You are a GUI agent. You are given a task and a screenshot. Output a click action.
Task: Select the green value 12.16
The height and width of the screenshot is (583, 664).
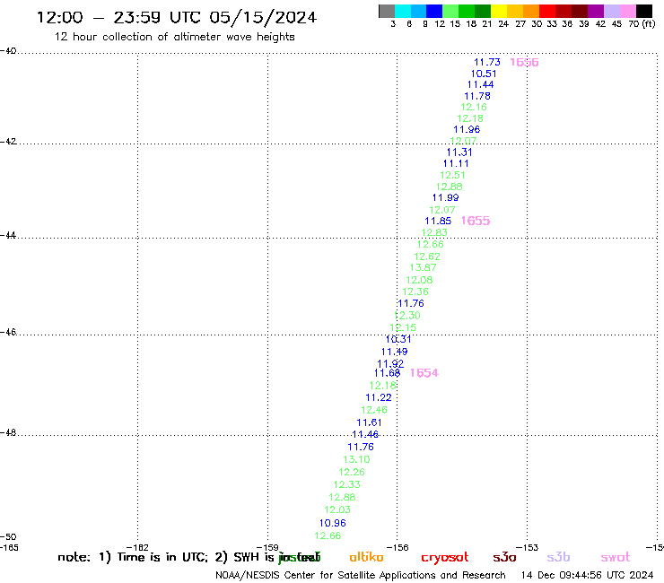pos(474,107)
